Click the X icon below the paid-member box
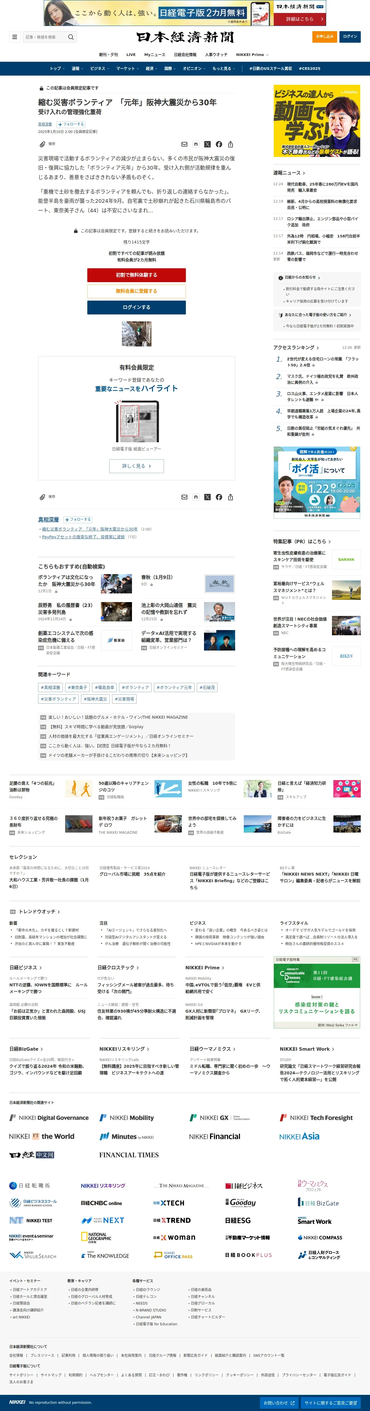Screen dimensions: 370x1411 click(207, 497)
